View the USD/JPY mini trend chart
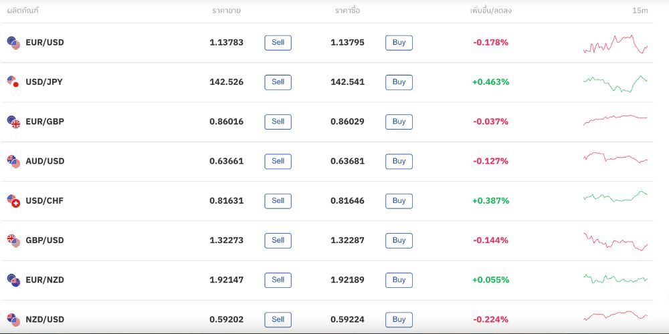Viewport: 669px width, 334px height. (x=615, y=83)
